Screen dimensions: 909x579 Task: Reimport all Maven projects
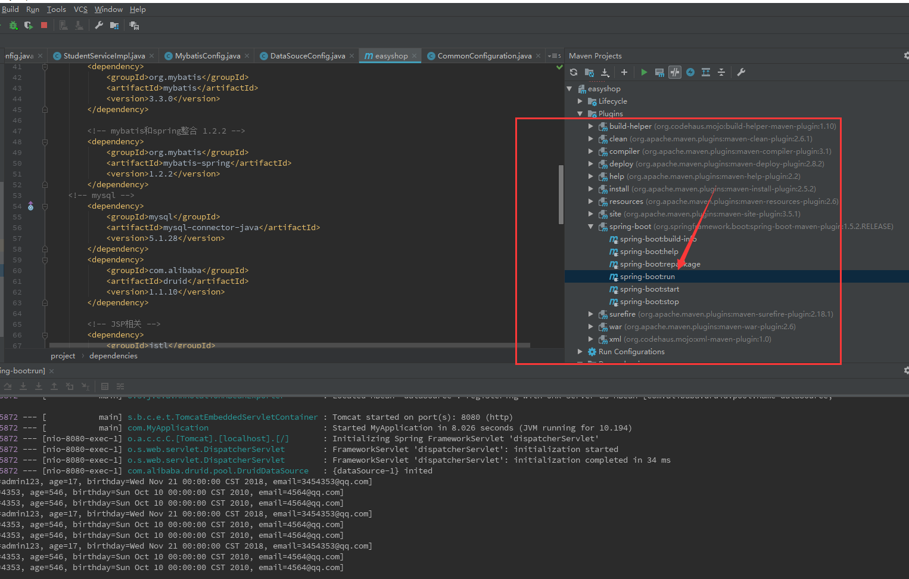[572, 72]
